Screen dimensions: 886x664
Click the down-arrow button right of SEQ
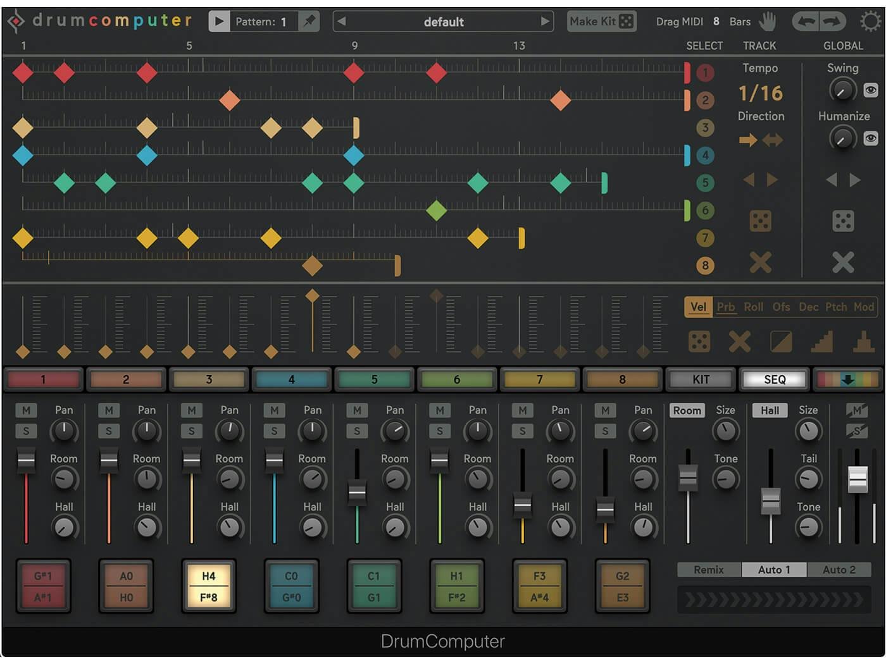click(x=848, y=379)
